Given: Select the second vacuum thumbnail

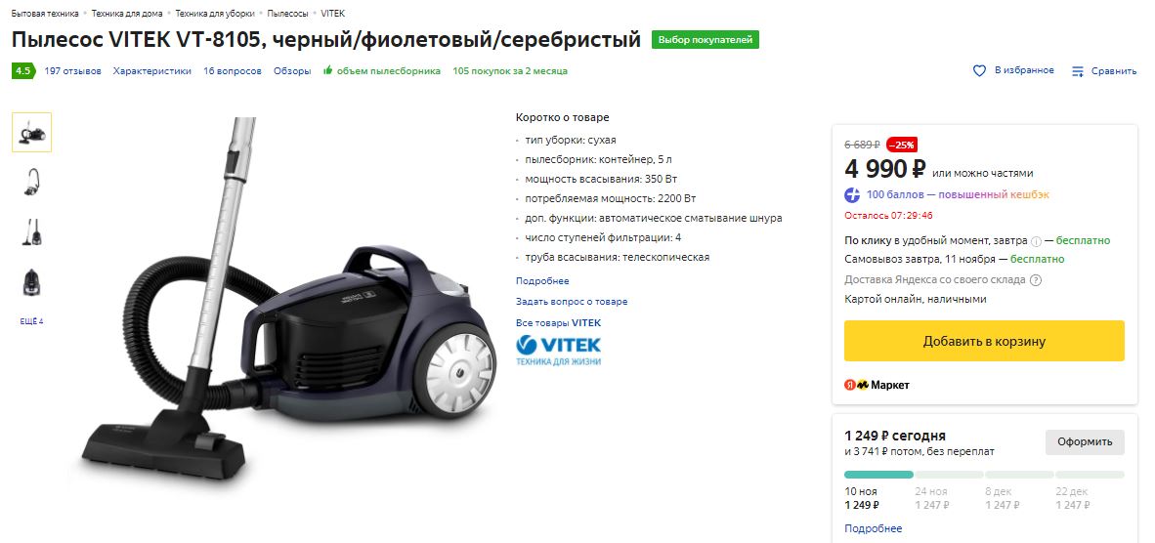Looking at the screenshot, I should coord(31,182).
